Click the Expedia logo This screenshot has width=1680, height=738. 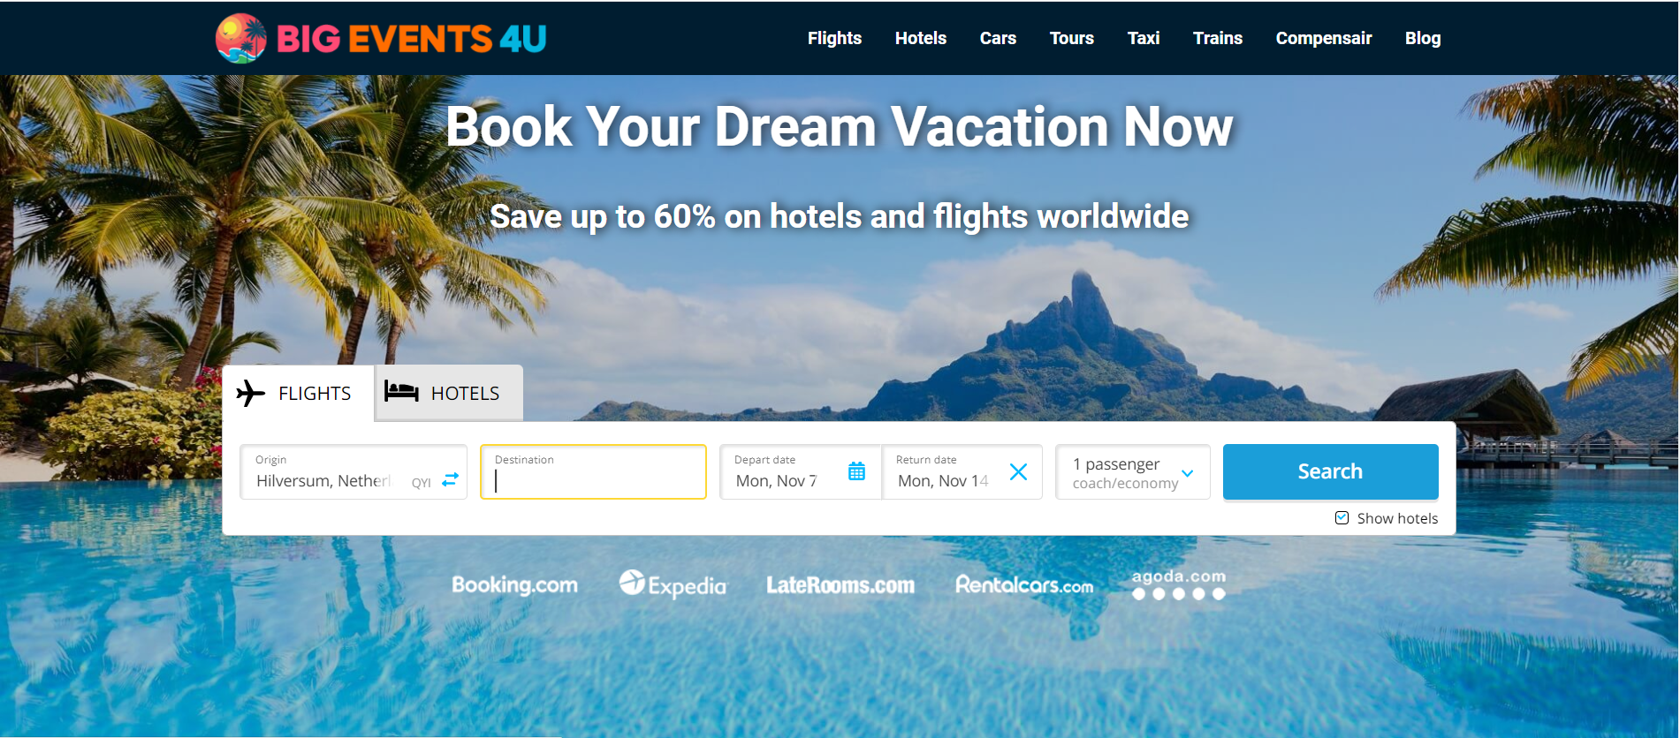click(673, 584)
